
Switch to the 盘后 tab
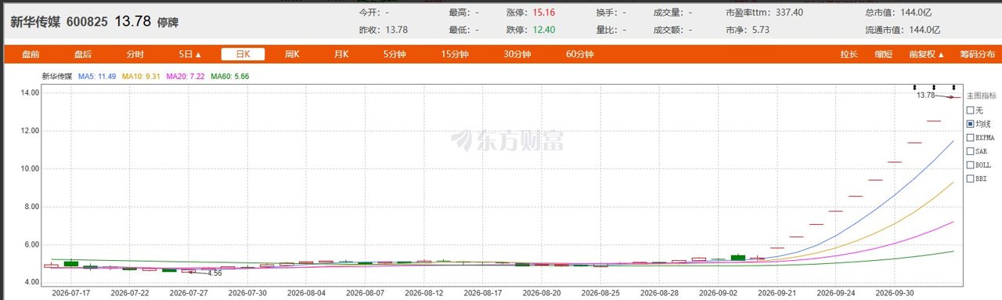pos(83,55)
